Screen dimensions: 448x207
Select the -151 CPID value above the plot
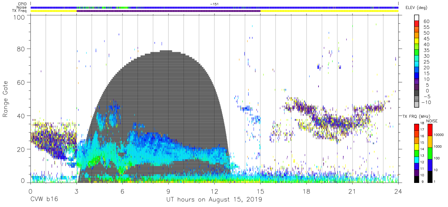214,4
